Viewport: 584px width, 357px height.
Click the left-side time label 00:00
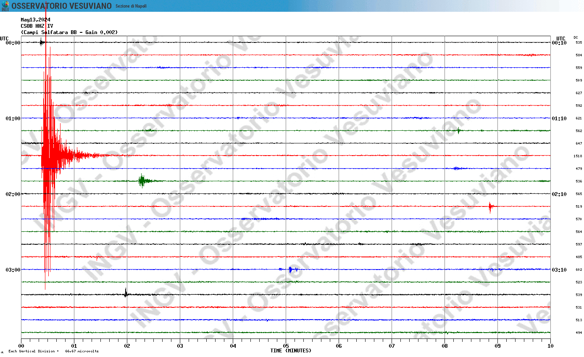[x=13, y=43]
